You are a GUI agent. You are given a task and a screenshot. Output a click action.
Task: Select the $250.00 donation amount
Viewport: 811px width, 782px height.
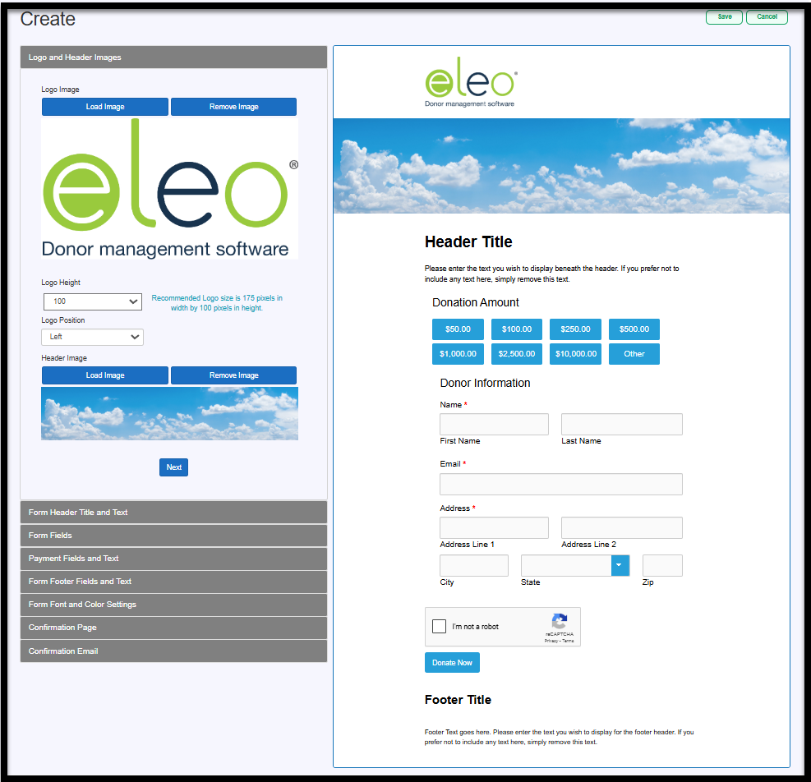click(x=575, y=329)
